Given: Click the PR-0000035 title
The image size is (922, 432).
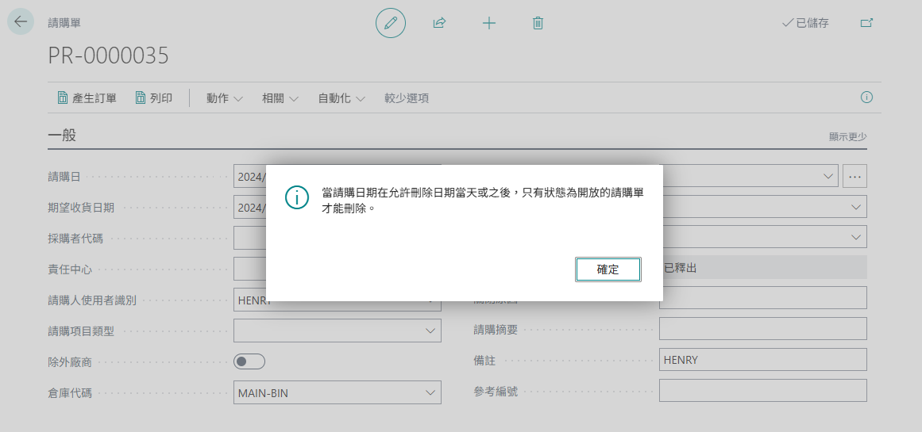Looking at the screenshot, I should (x=108, y=55).
